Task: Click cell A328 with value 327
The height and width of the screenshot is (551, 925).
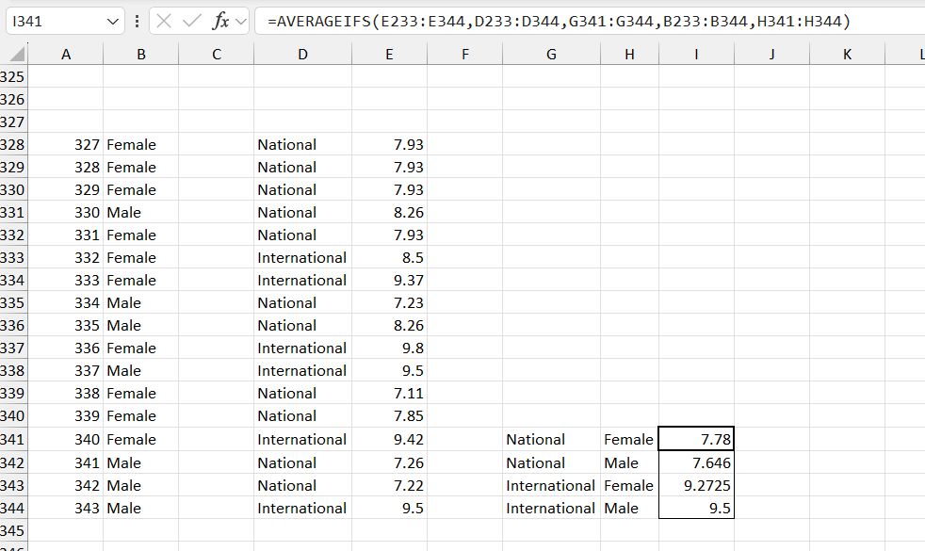Action: (66, 144)
